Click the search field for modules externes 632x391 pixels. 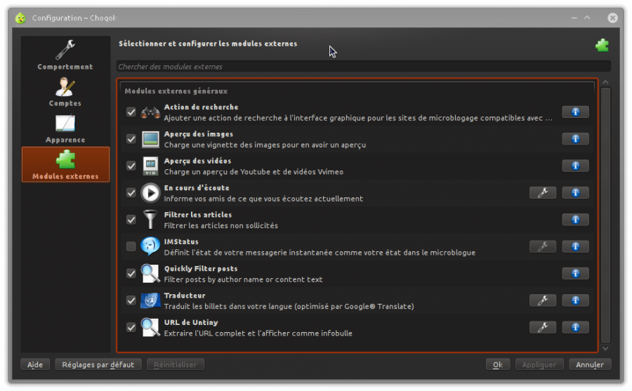(364, 67)
